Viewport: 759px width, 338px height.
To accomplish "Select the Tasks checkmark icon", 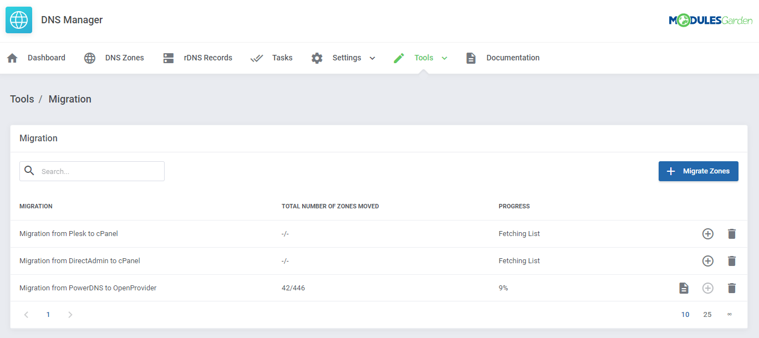I will (256, 57).
